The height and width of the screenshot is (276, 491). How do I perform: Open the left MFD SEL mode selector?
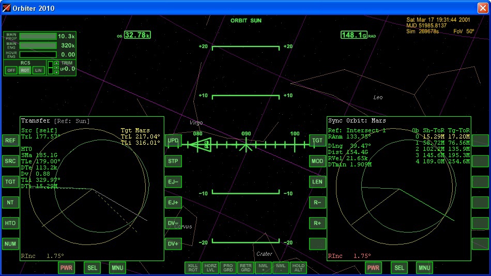[x=92, y=268]
